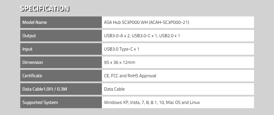Select the Model Name label cell
The width and height of the screenshot is (274, 115).
[x=61, y=22]
